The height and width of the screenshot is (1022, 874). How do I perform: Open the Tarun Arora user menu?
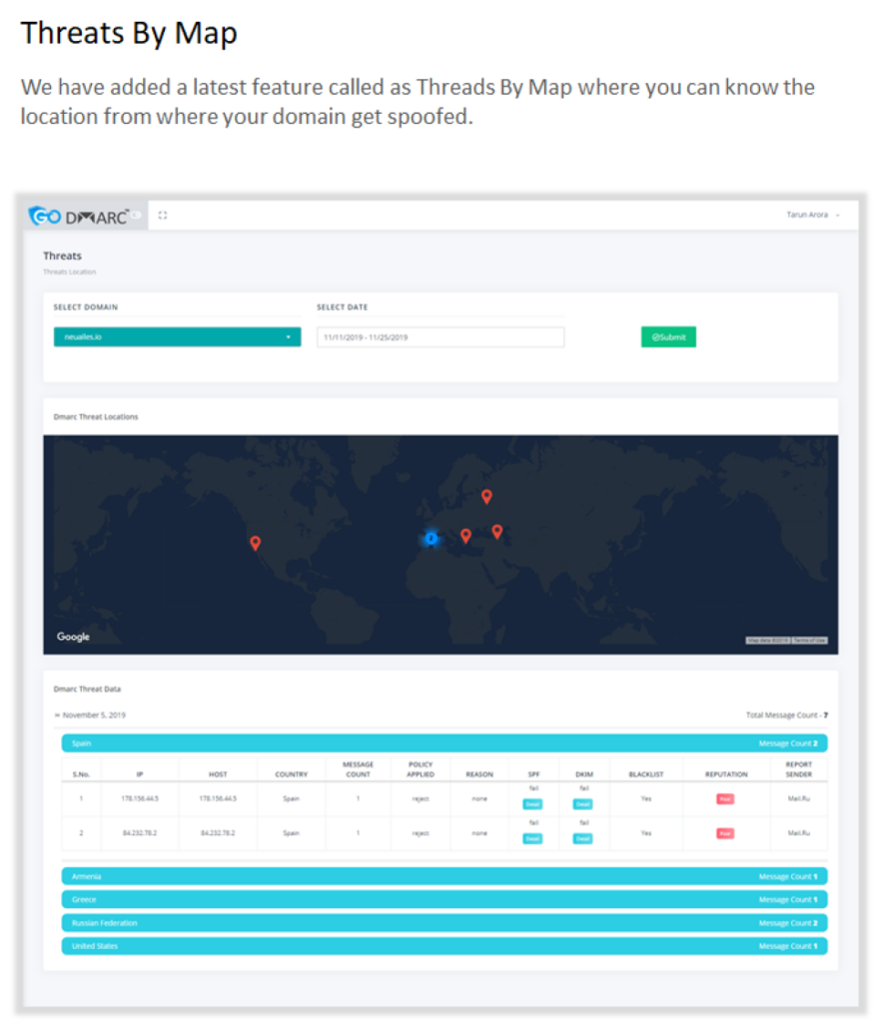tap(812, 215)
